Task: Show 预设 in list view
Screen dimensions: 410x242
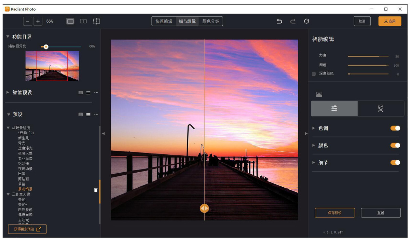Action: (88, 115)
